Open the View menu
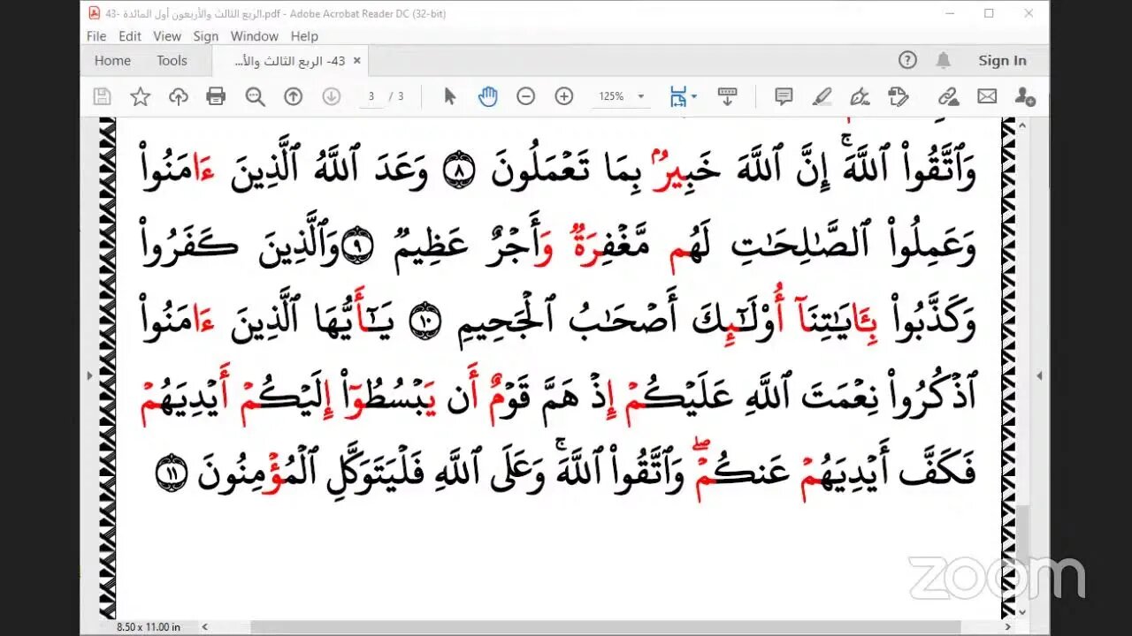 [x=167, y=36]
